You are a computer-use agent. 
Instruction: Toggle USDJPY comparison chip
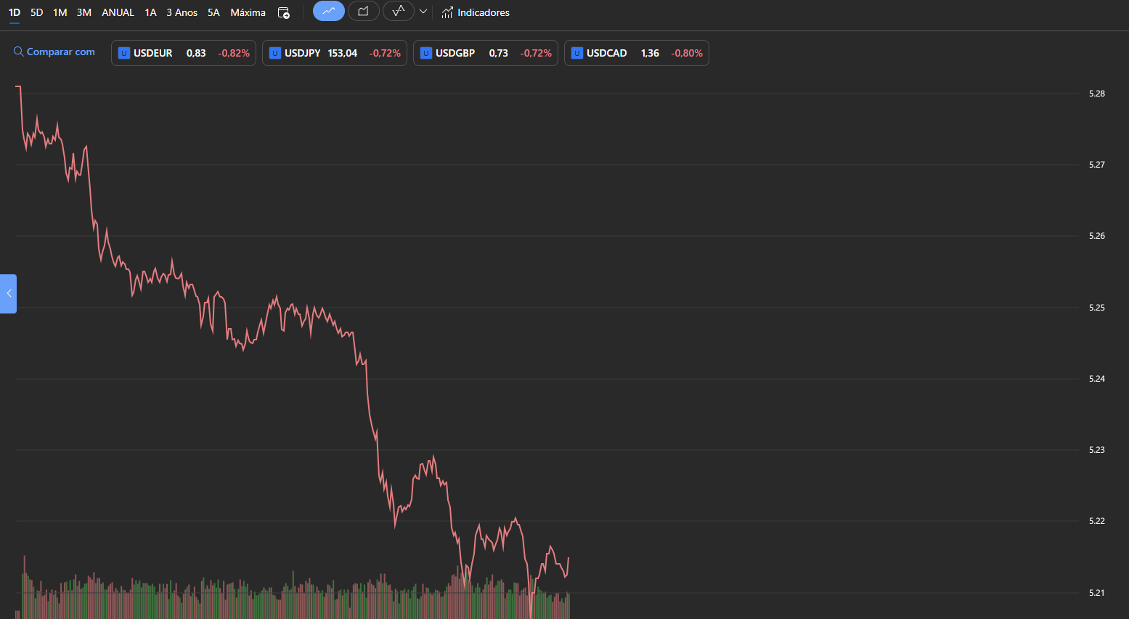click(x=334, y=53)
